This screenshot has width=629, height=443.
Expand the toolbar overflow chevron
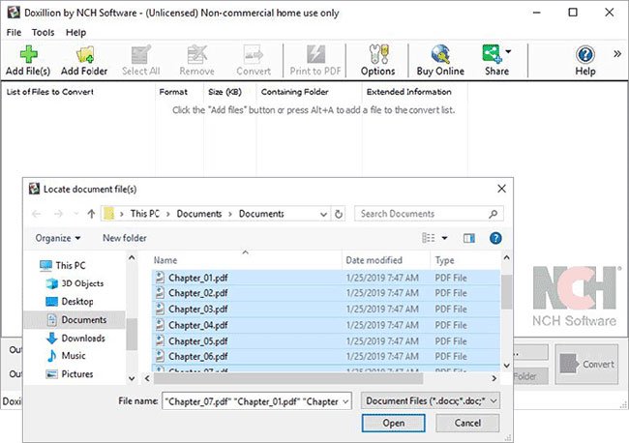point(617,54)
